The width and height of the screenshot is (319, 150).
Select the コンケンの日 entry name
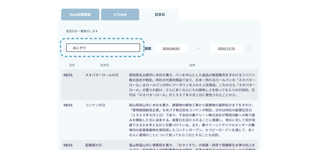click(95, 105)
